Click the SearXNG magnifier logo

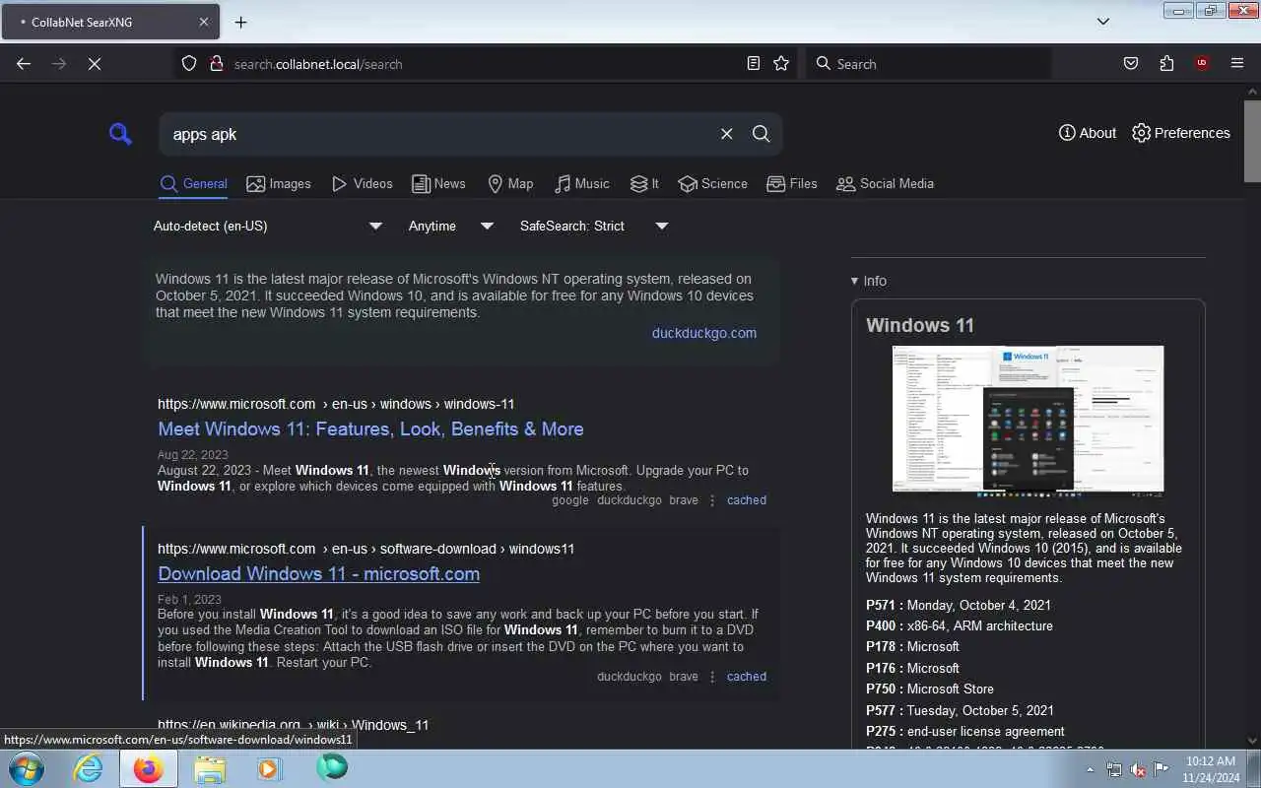(x=120, y=134)
